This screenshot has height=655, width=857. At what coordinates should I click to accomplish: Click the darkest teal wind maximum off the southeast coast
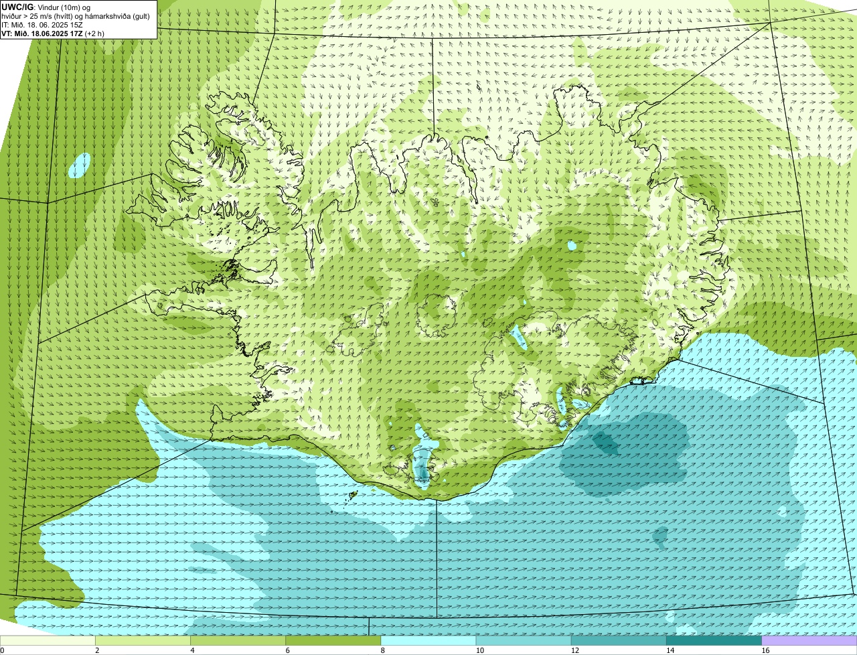(606, 443)
